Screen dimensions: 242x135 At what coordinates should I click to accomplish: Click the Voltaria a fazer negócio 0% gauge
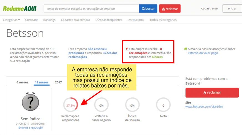click(x=101, y=105)
